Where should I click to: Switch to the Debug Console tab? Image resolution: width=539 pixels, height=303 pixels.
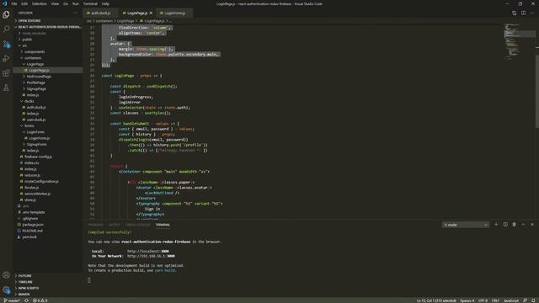pos(137,225)
